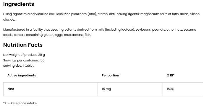This screenshot has height=107, width=206.
Task: Click the Net weight of product line
Action: (24, 55)
